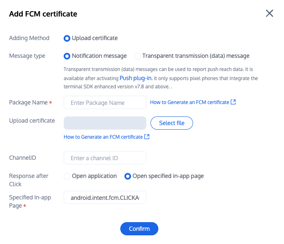284x244 pixels.
Task: Select the Upload certificate adding method
Action: 67,38
